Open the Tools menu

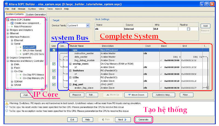pyautogui.click(x=50, y=9)
